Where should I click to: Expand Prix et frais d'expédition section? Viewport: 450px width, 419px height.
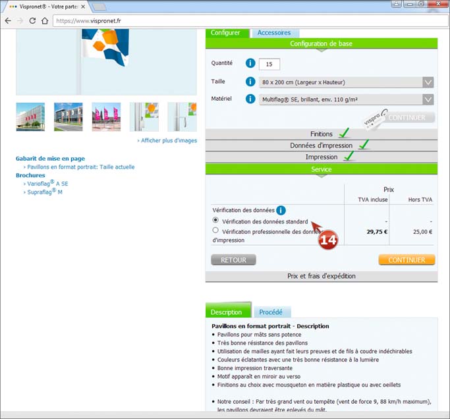322,276
